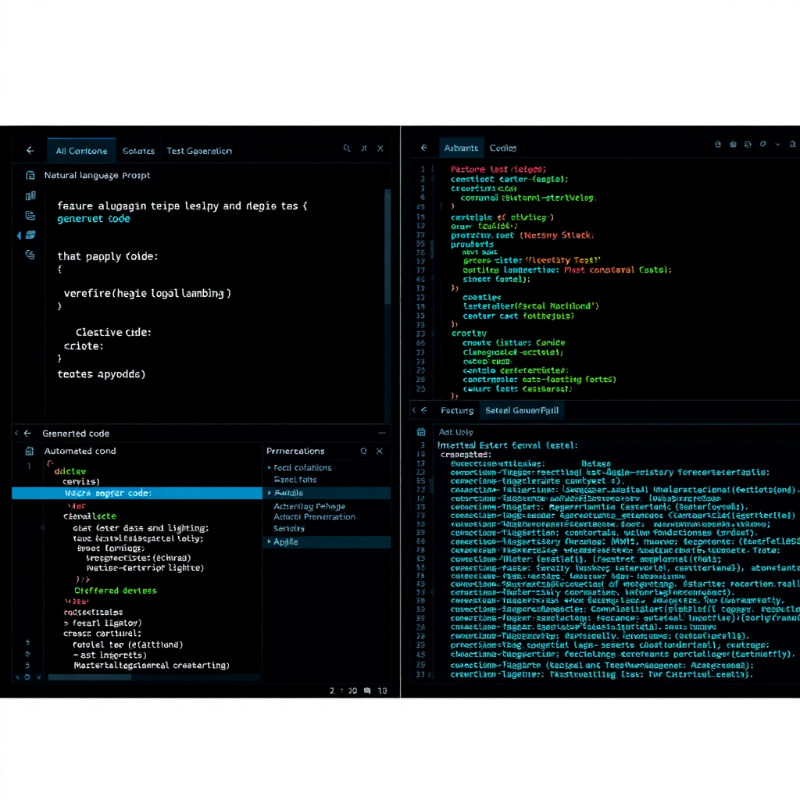The width and height of the screenshot is (800, 800).
Task: Click back arrow beside Foctung tab
Action: point(424,410)
